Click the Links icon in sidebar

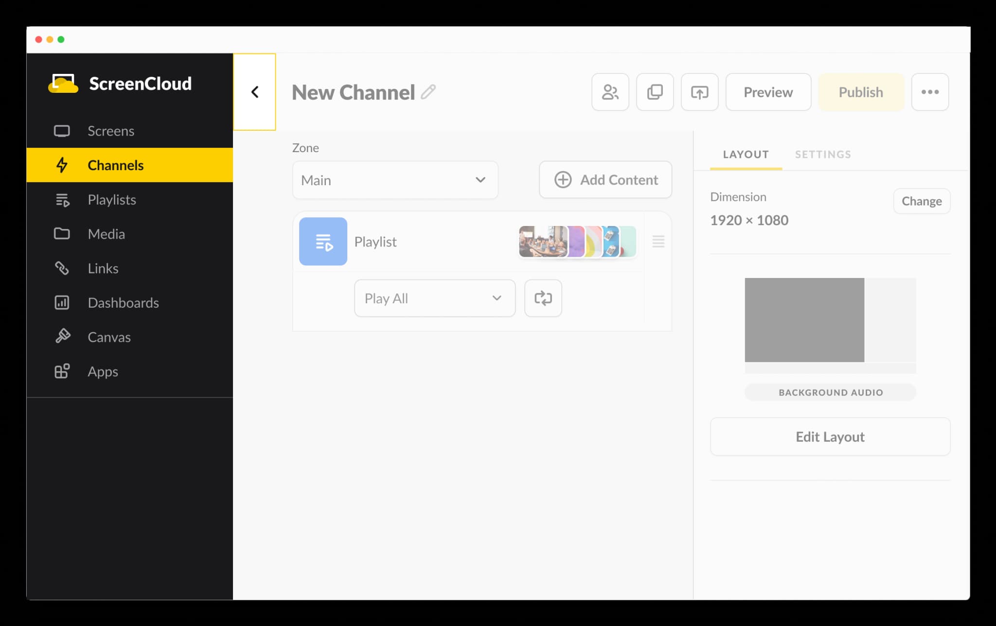(61, 268)
